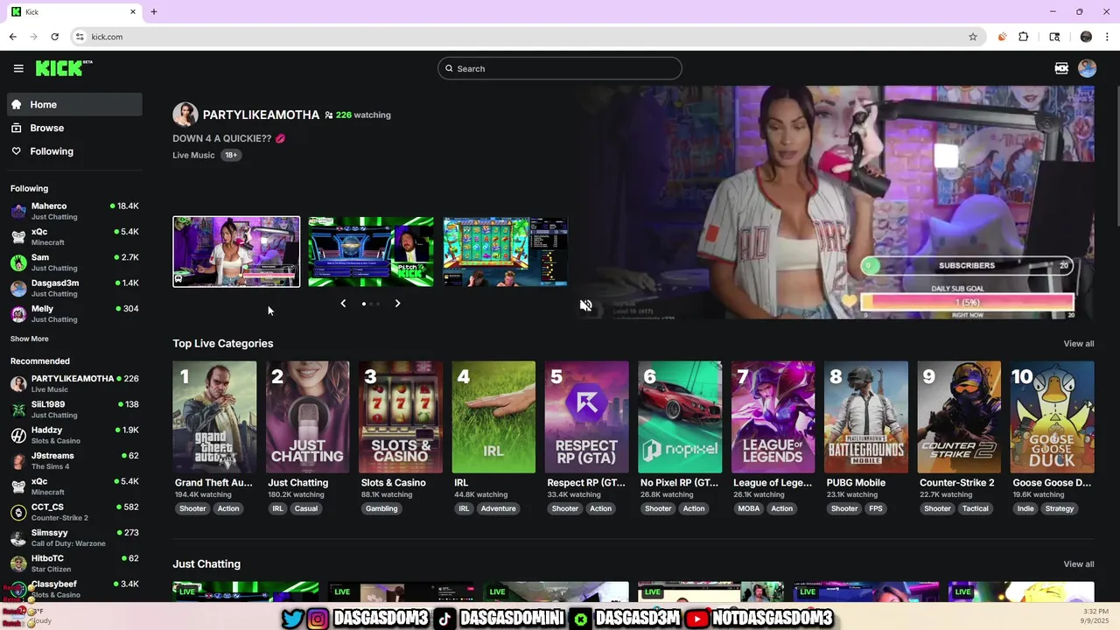Viewport: 1120px width, 630px height.
Task: Bookmark this page with star icon
Action: pos(973,37)
